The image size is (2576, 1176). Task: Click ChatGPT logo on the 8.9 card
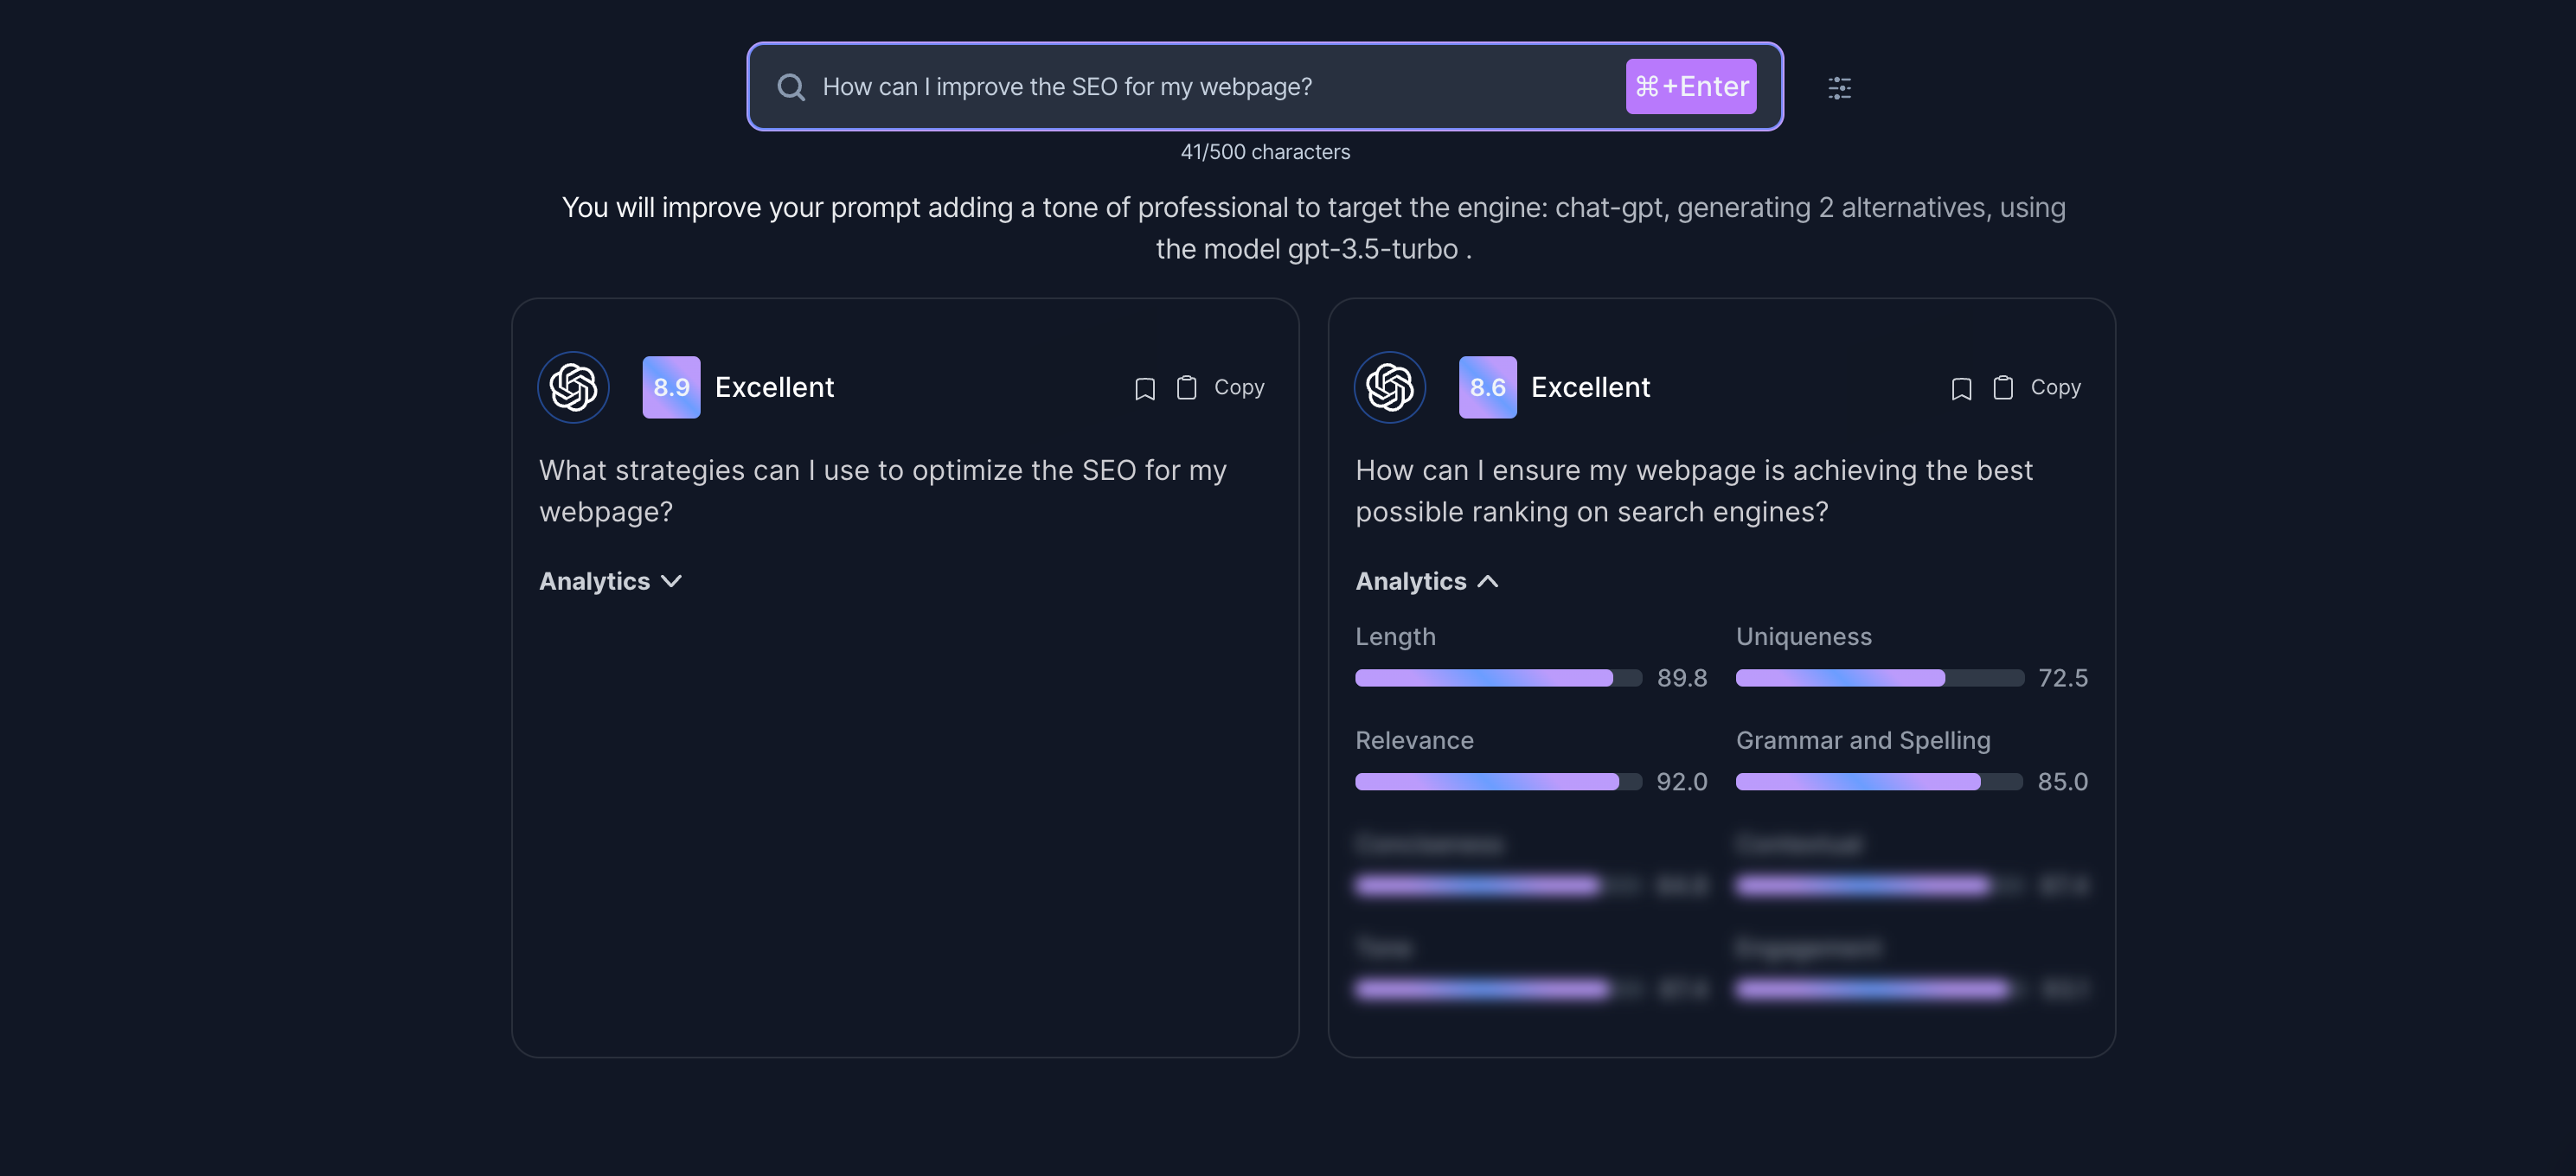[x=573, y=387]
